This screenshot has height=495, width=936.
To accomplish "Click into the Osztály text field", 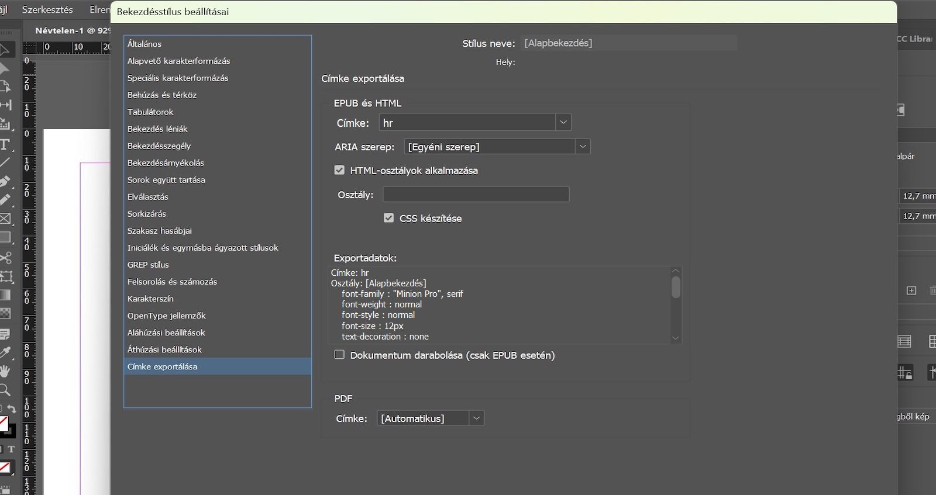I will click(476, 195).
